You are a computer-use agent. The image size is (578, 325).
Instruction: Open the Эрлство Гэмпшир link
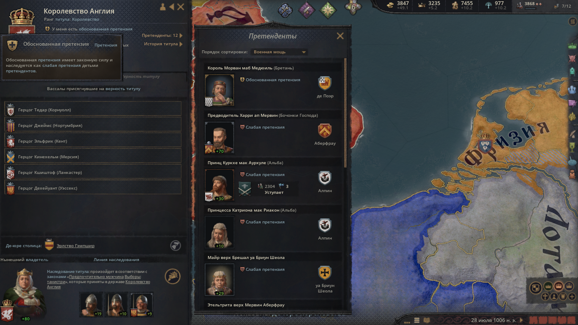[x=75, y=246]
